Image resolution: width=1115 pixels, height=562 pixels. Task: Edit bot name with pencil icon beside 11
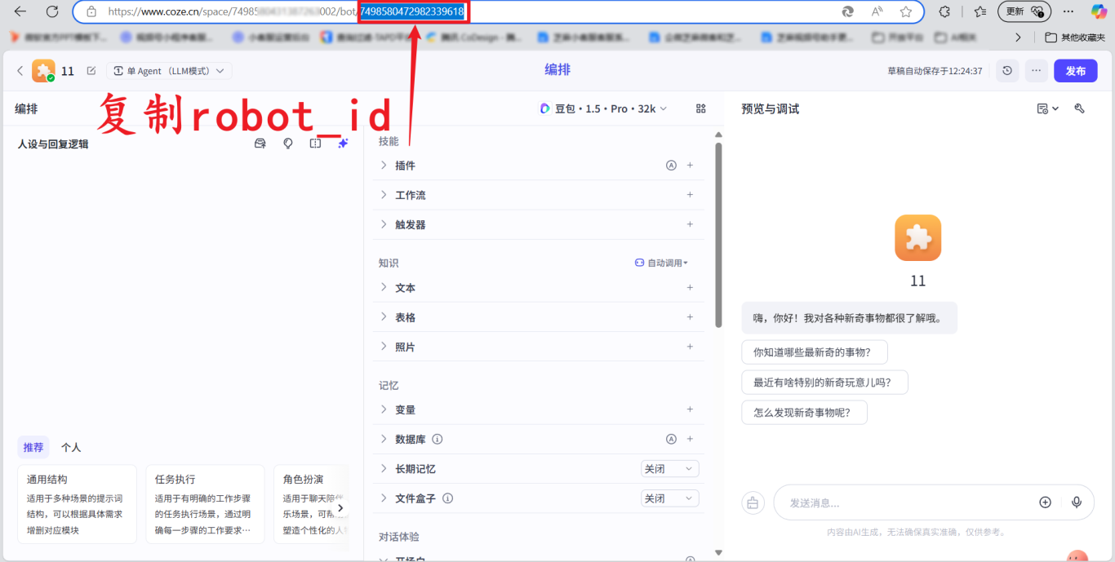click(91, 71)
